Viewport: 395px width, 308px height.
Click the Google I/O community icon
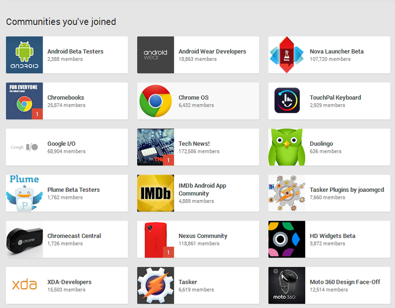(24, 147)
